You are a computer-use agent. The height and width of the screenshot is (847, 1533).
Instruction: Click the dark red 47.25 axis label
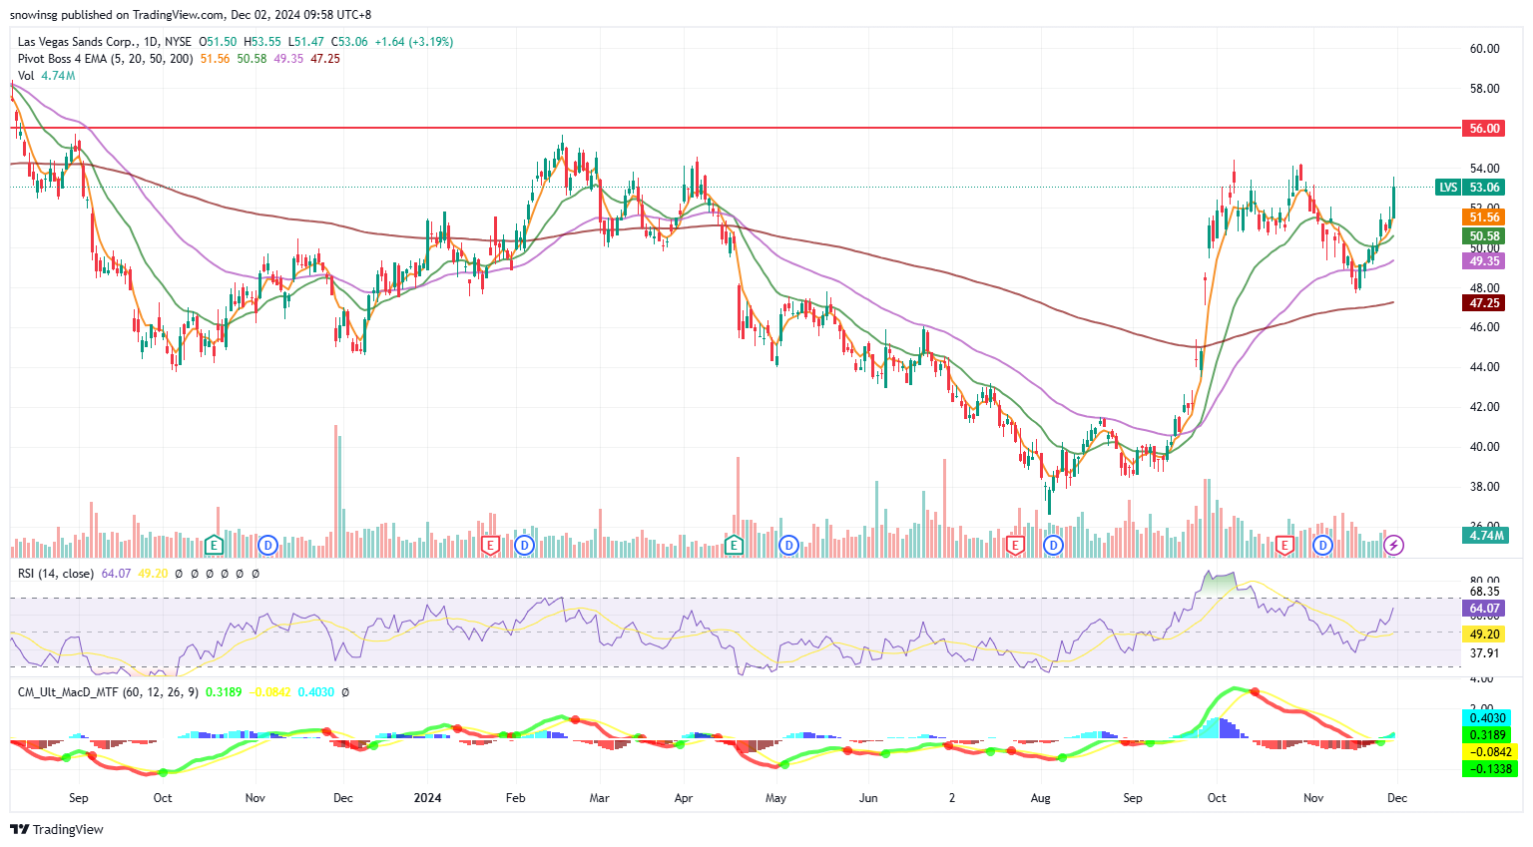(x=1484, y=302)
